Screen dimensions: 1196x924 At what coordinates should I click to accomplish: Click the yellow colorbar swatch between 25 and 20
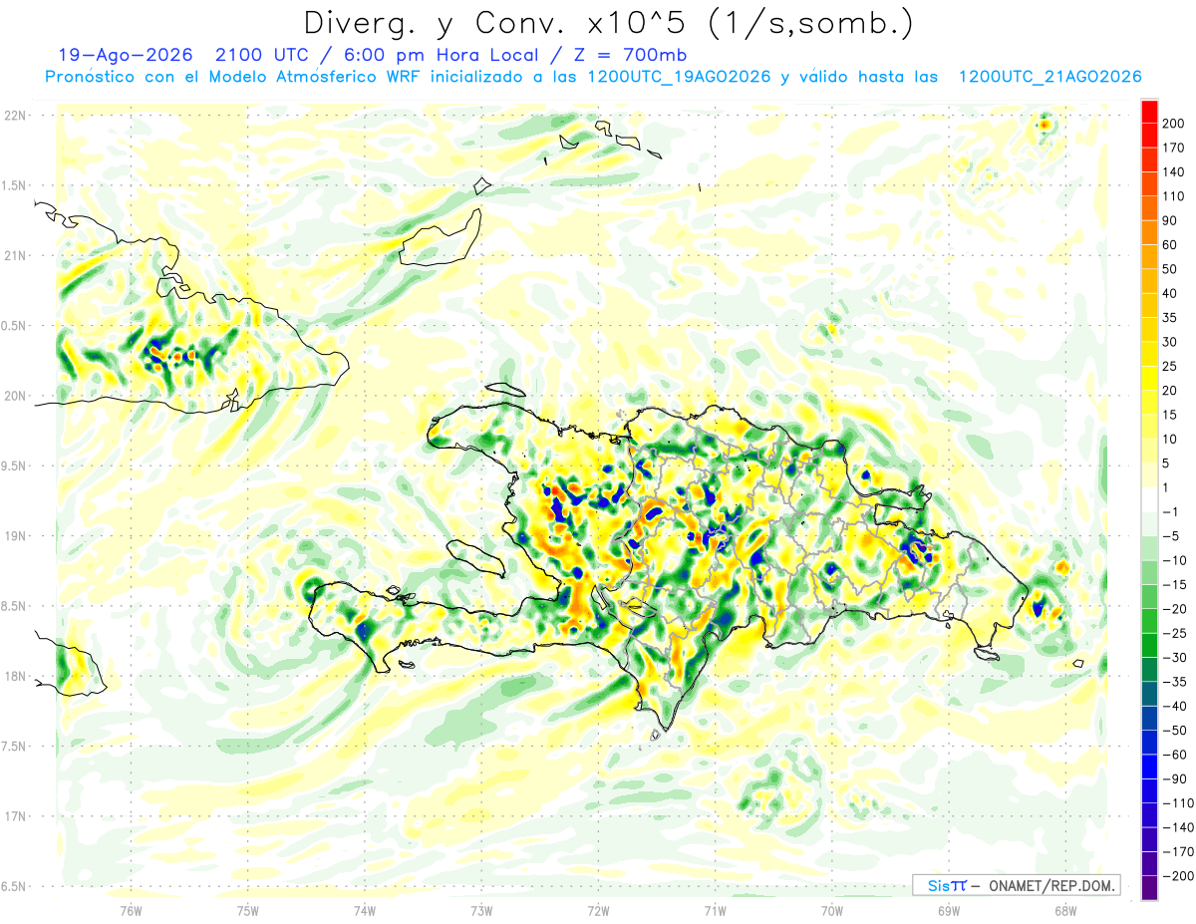pyautogui.click(x=1149, y=379)
